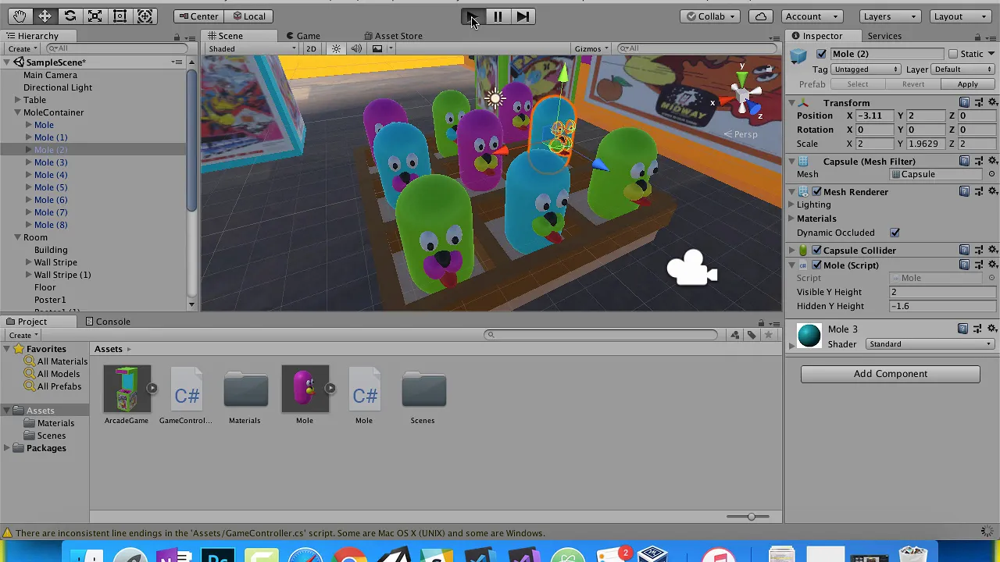The height and width of the screenshot is (562, 1000).
Task: Open Mesh picker circle next to Capsule
Action: tap(992, 174)
